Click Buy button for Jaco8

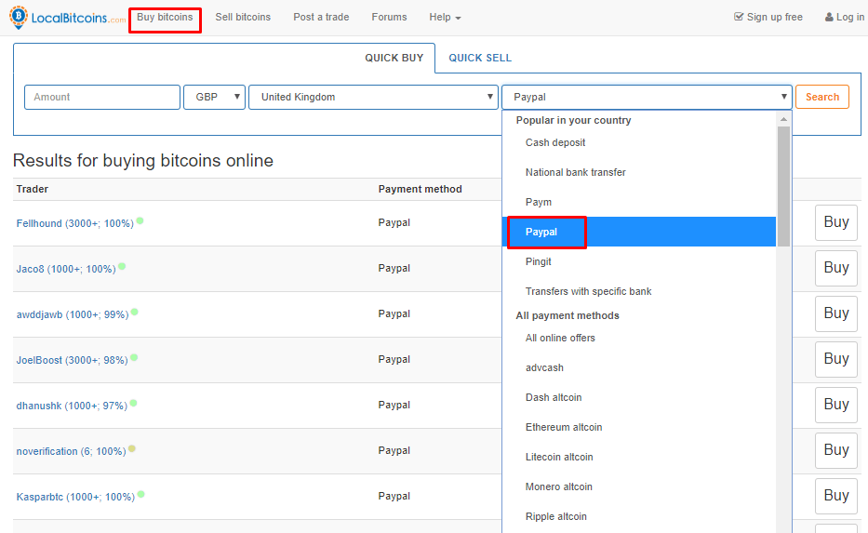click(835, 268)
